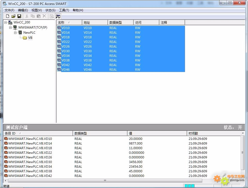This screenshot has width=248, height=188.
Task: Click the tag icon of VD26 item
Action: coord(59,46)
